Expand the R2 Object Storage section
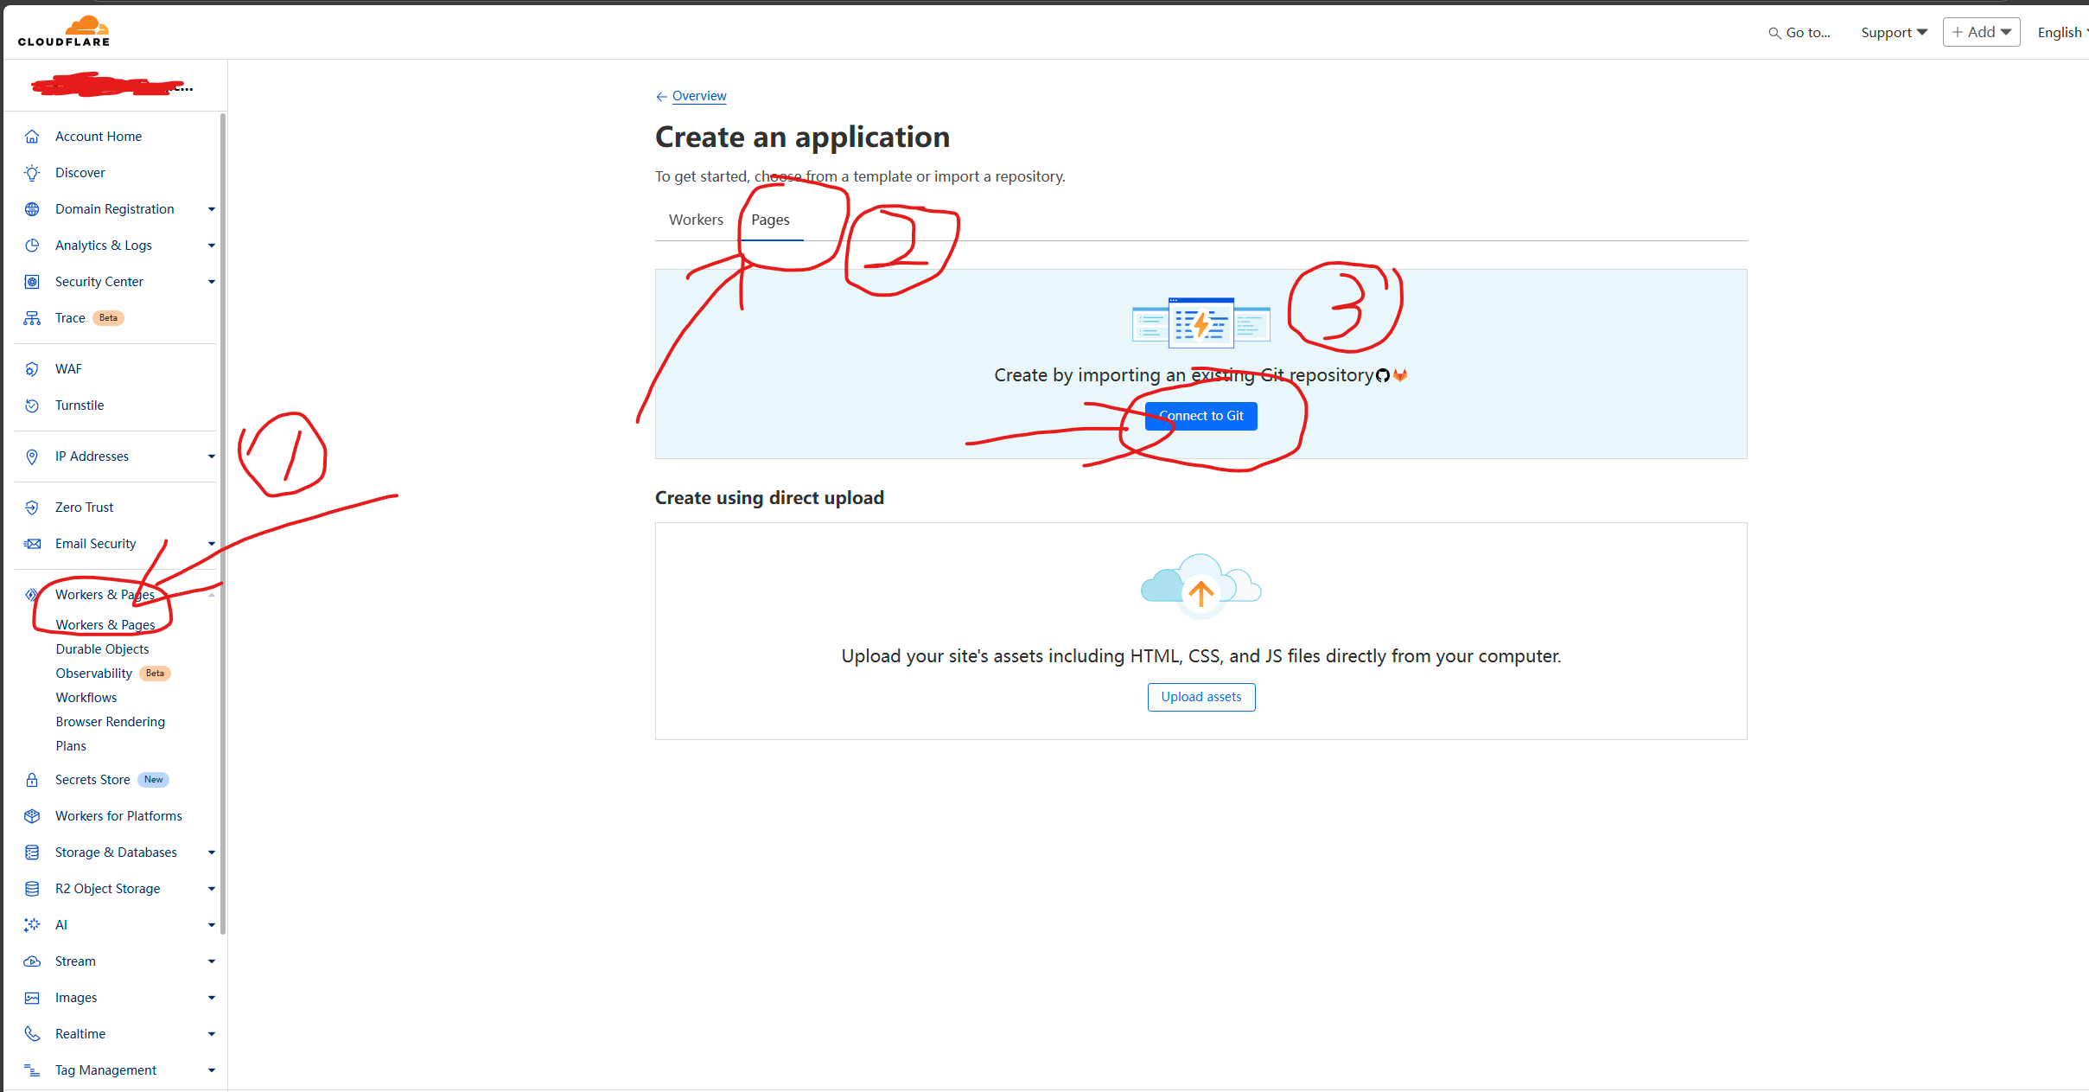Image resolution: width=2089 pixels, height=1092 pixels. [211, 889]
